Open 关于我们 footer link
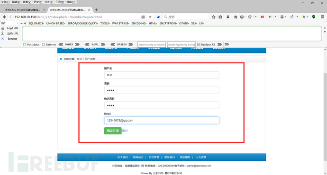Viewport: 327px width, 175px height. pyautogui.click(x=122, y=157)
